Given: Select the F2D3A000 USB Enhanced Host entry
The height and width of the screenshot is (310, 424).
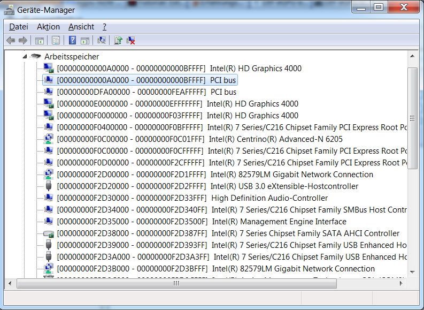Looking at the screenshot, I should (x=232, y=257).
